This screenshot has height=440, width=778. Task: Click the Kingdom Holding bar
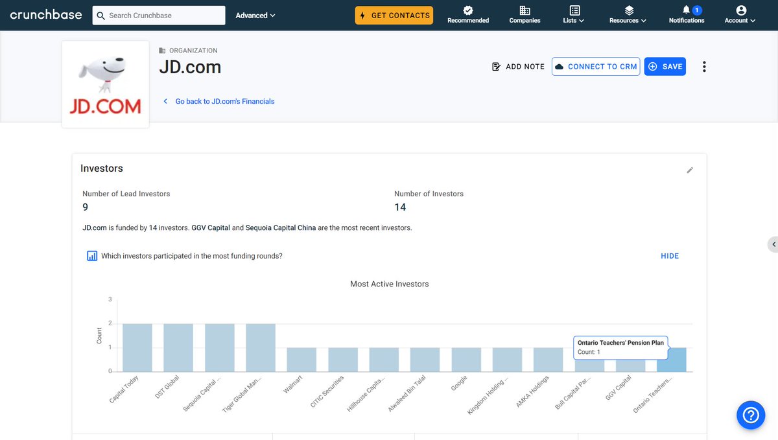[508, 360]
